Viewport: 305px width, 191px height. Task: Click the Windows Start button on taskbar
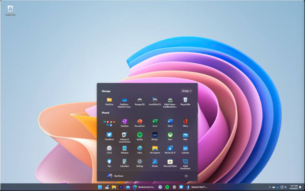[x=100, y=187]
